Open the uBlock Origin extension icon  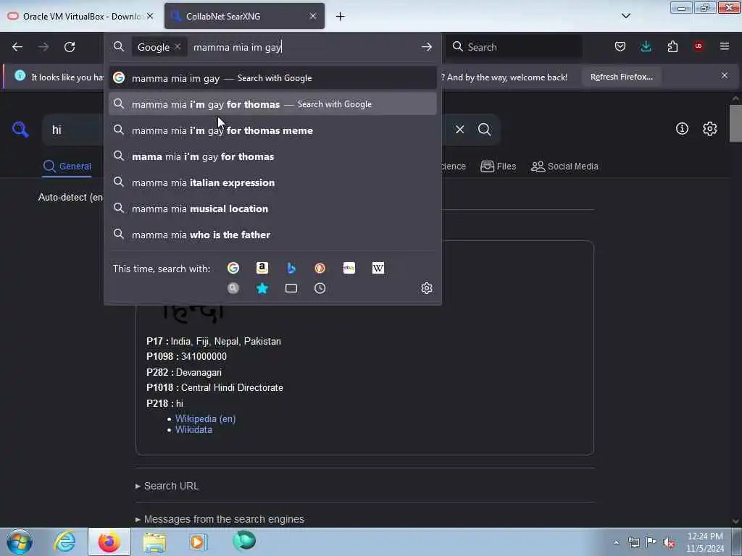(699, 46)
